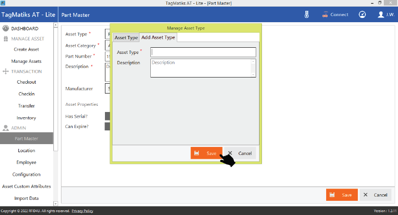Click the Asset Type text field in dialog
The height and width of the screenshot is (215, 398).
pos(203,52)
